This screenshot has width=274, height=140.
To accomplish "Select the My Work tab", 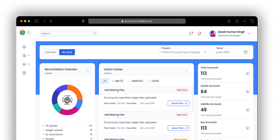I will tap(67, 52).
